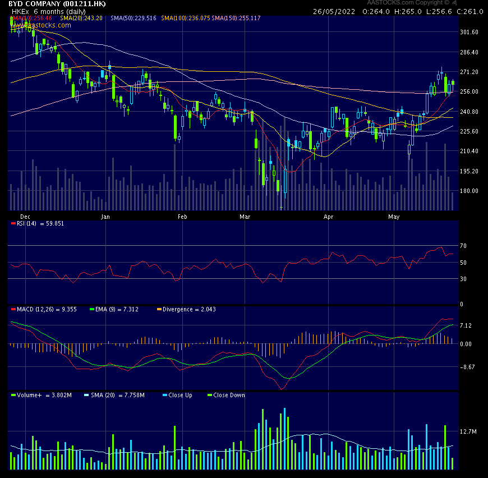Viewport: 488px width, 478px height.
Task: Click the 256.00 price axis label
Action: pyautogui.click(x=469, y=91)
